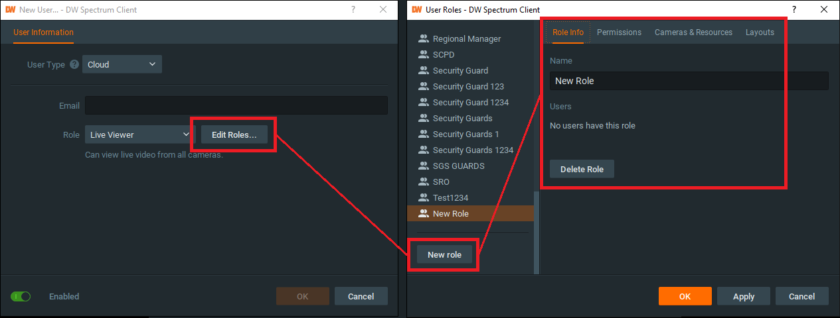Click the SGS GUARDS role icon

[x=424, y=166]
